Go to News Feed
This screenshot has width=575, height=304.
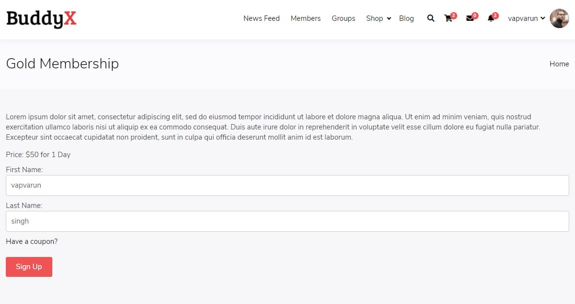pos(262,18)
